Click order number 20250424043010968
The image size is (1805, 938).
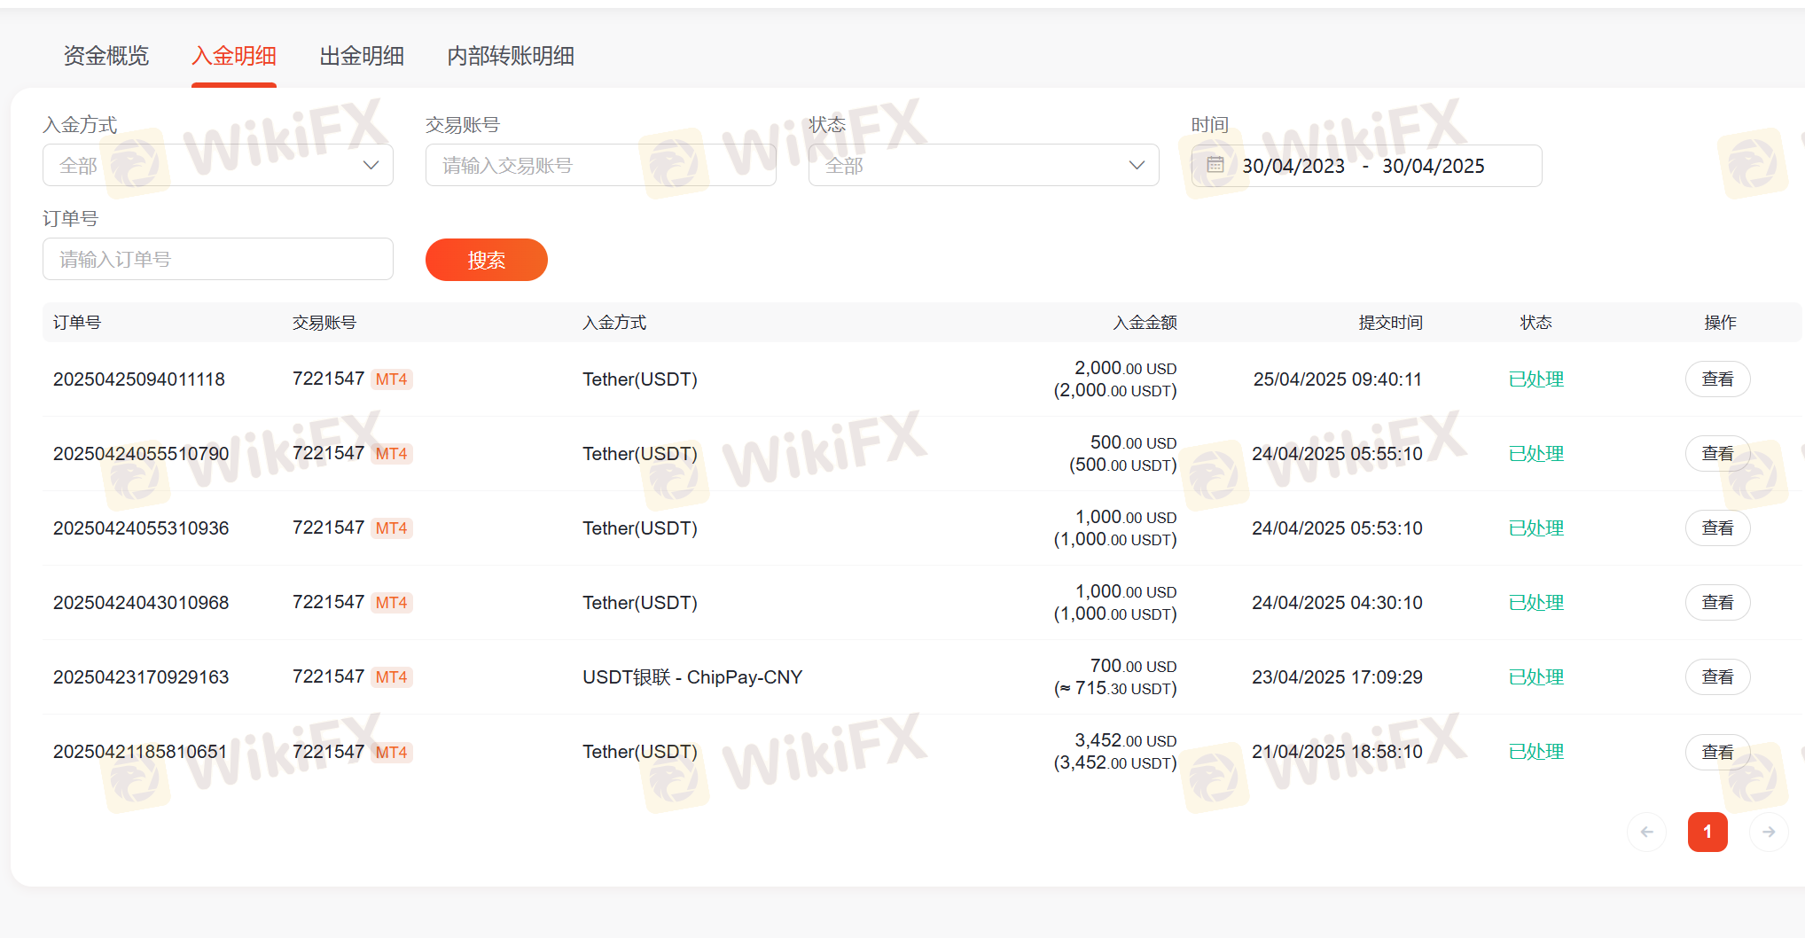pos(141,603)
